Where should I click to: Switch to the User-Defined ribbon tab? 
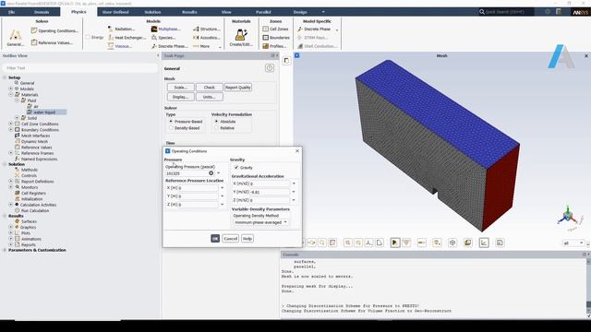click(115, 12)
